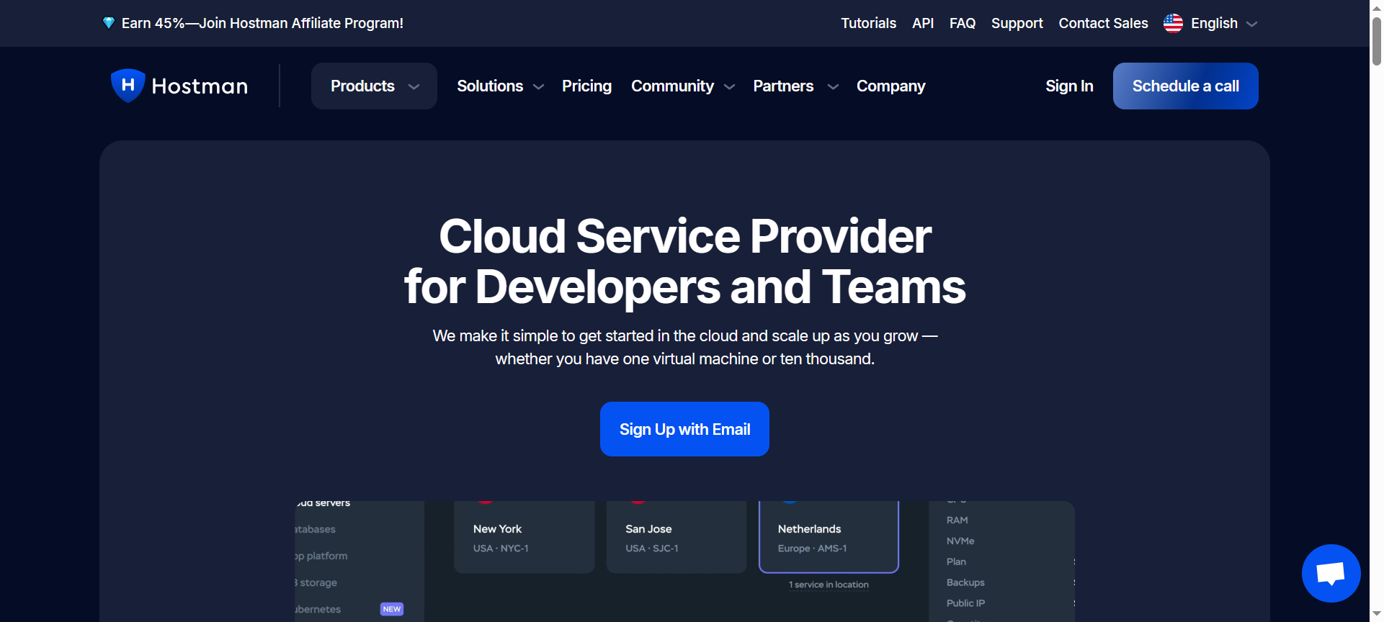Open the Solutions dropdown chevron
The width and height of the screenshot is (1384, 622).
538,87
